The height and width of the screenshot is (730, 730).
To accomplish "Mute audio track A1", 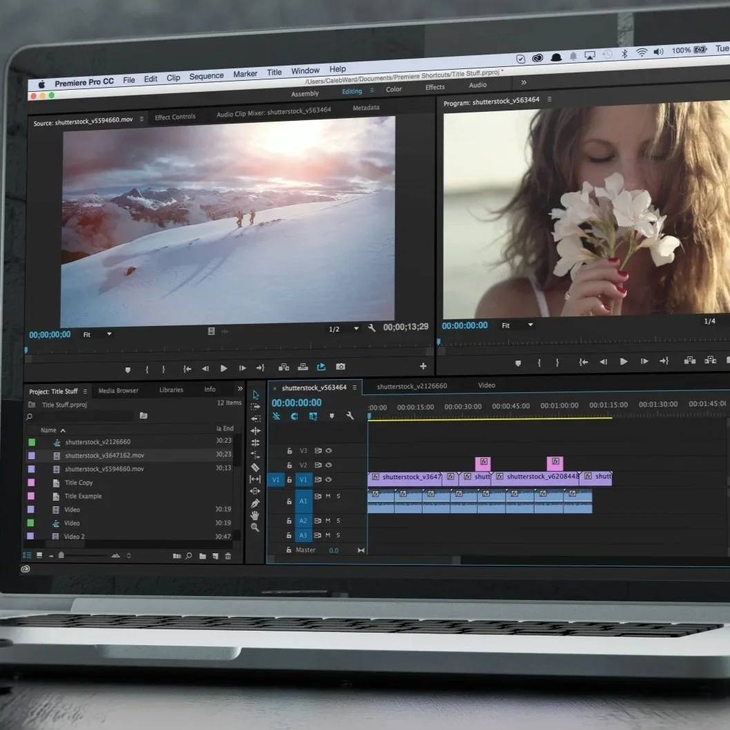I will (328, 497).
